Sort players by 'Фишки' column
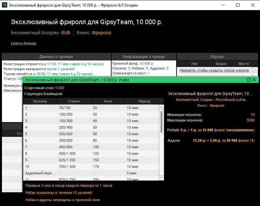 (221, 64)
